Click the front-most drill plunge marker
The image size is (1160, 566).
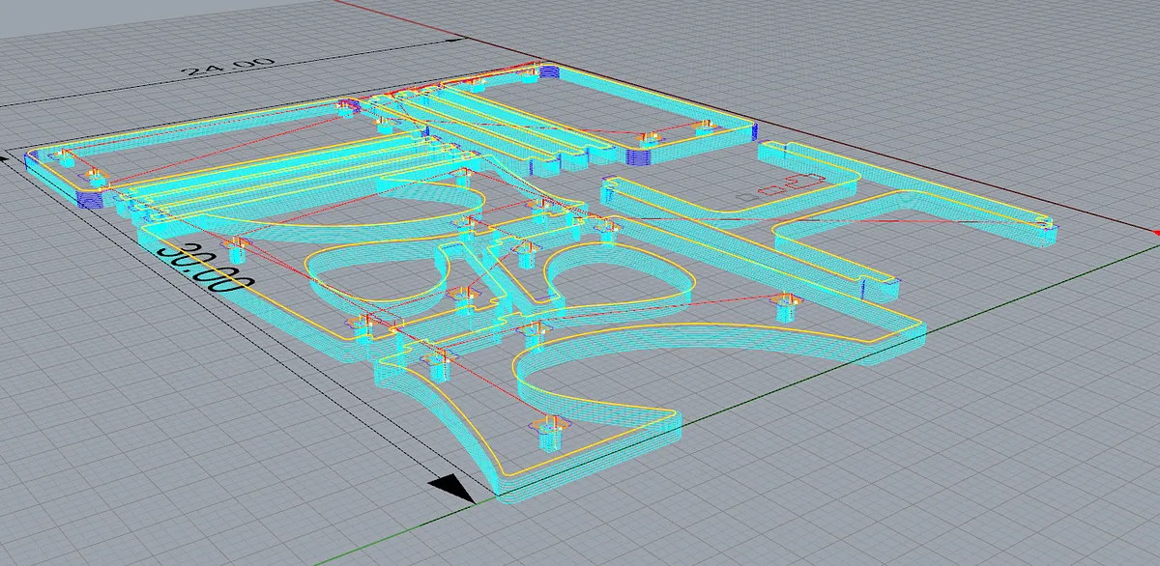coord(547,432)
